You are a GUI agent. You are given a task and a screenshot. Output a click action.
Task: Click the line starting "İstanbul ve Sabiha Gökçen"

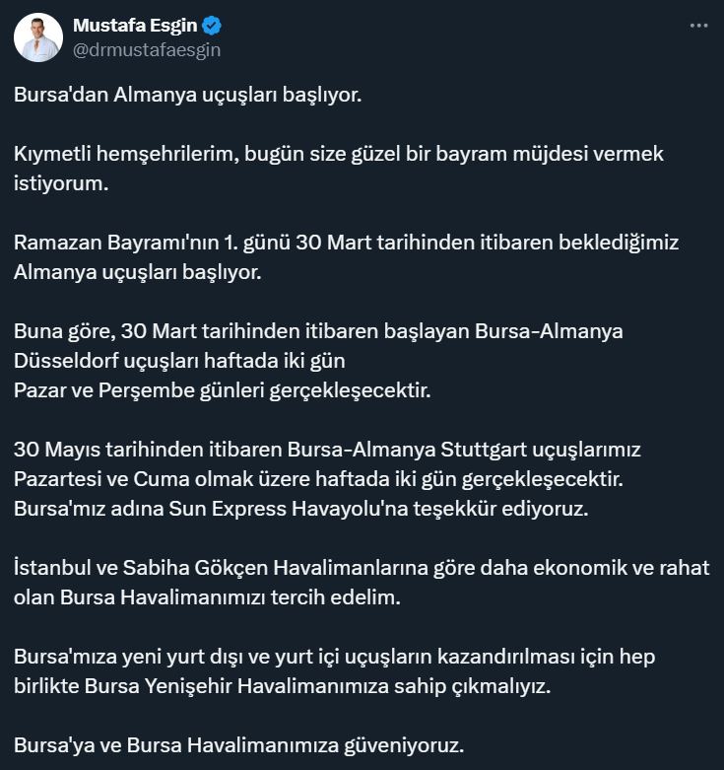click(362, 568)
